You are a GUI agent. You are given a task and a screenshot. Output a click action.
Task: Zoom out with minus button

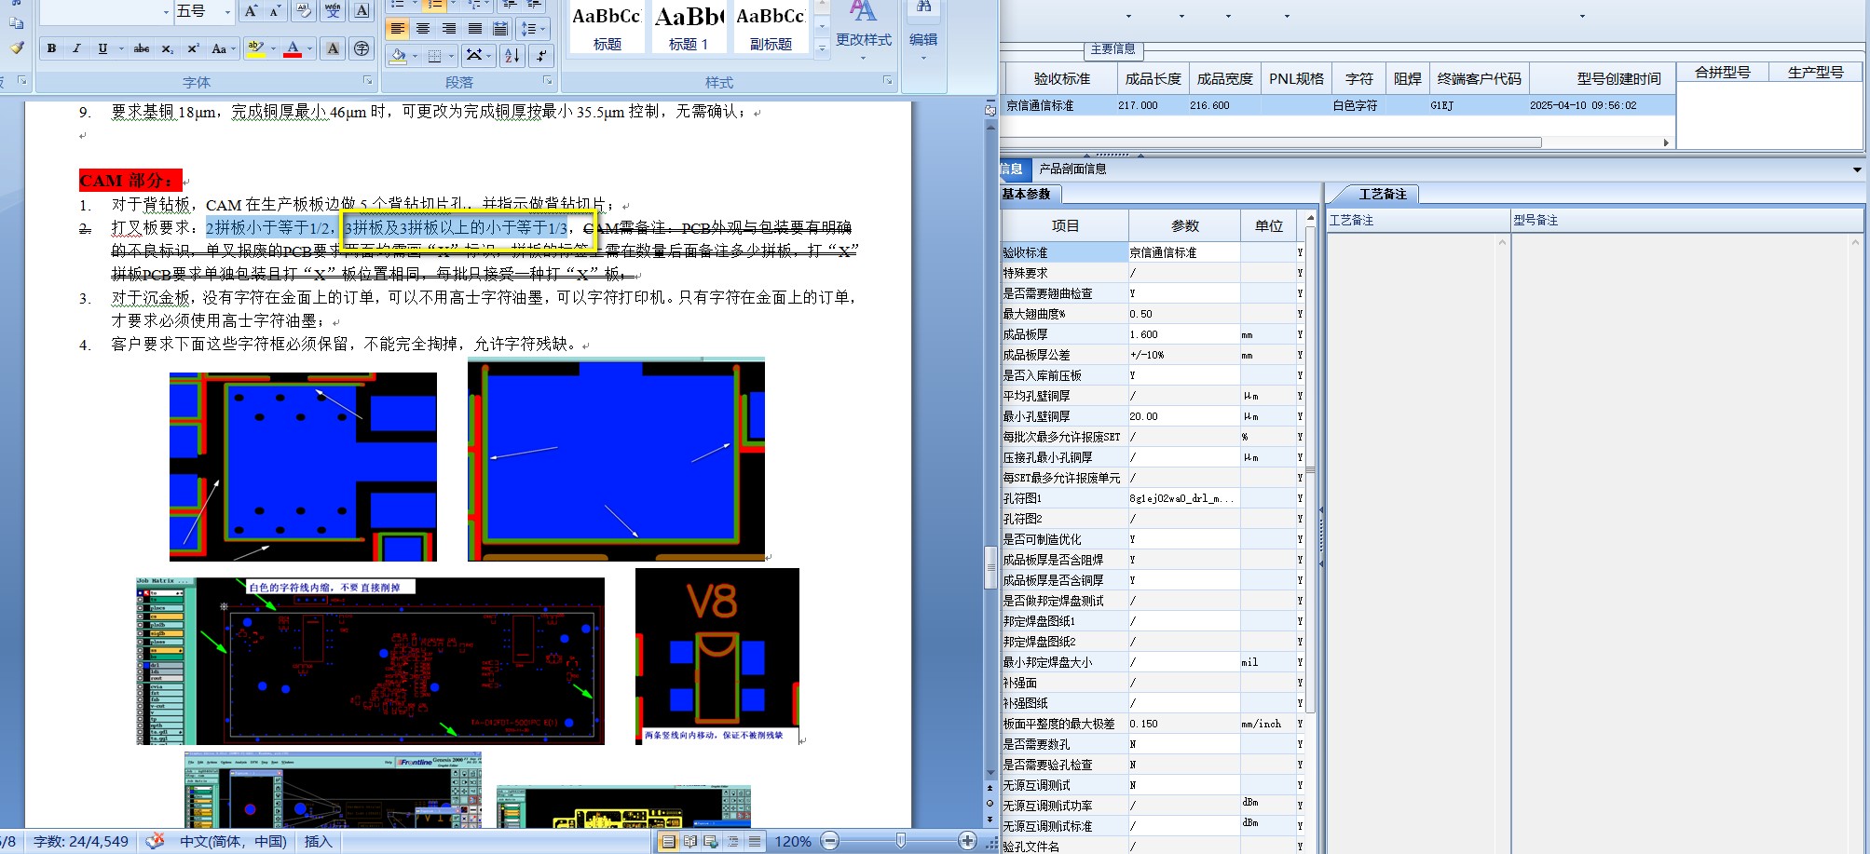(830, 841)
